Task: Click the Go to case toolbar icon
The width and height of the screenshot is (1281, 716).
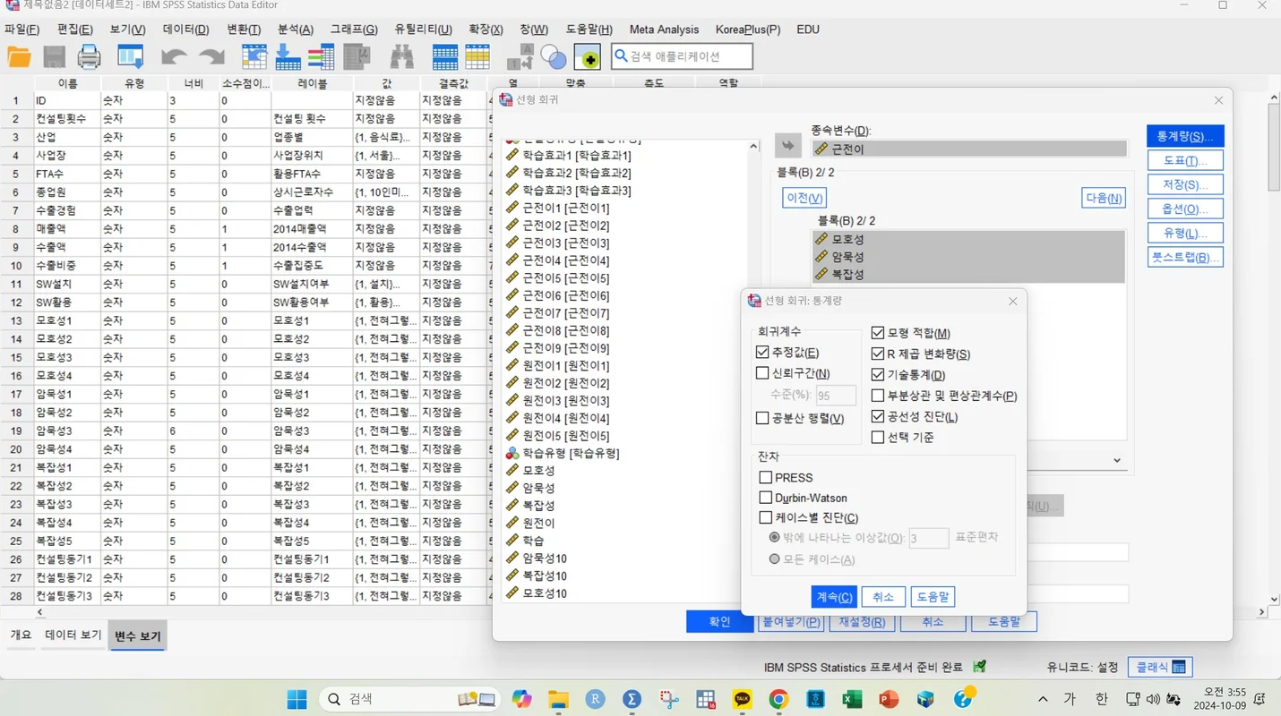Action: (x=254, y=57)
